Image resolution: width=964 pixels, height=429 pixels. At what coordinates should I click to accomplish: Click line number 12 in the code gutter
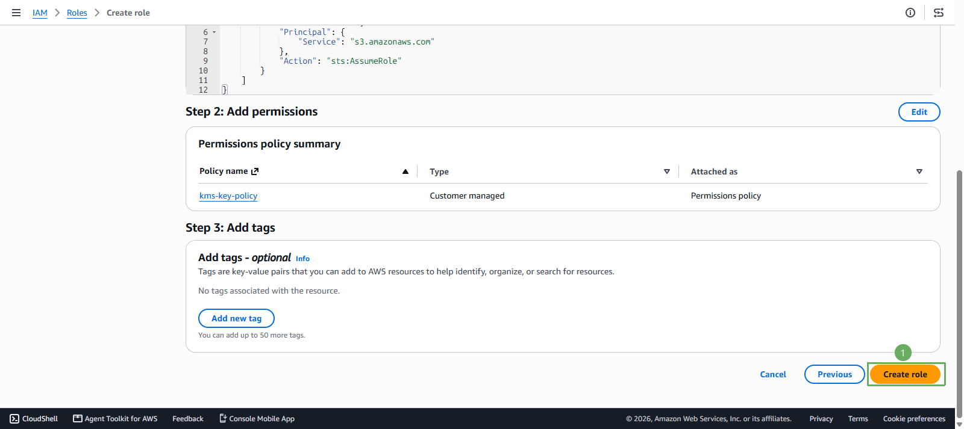(x=204, y=90)
